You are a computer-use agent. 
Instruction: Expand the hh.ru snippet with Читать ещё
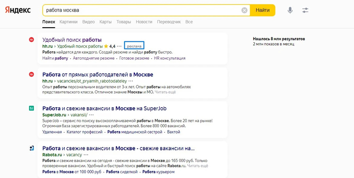165,92
